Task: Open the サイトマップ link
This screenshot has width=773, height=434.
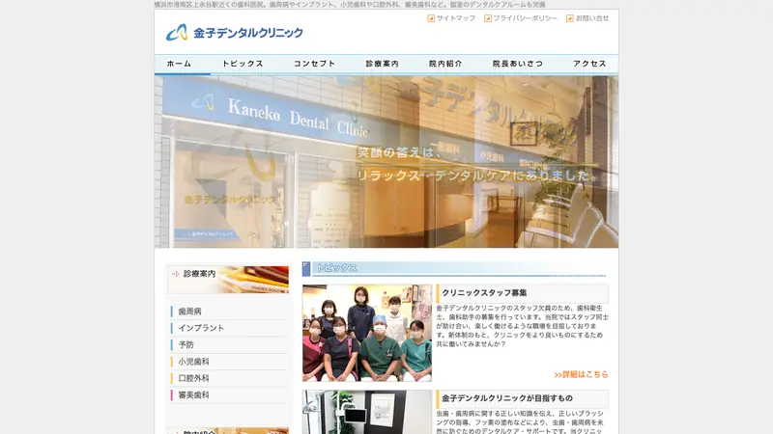Action: coord(456,18)
